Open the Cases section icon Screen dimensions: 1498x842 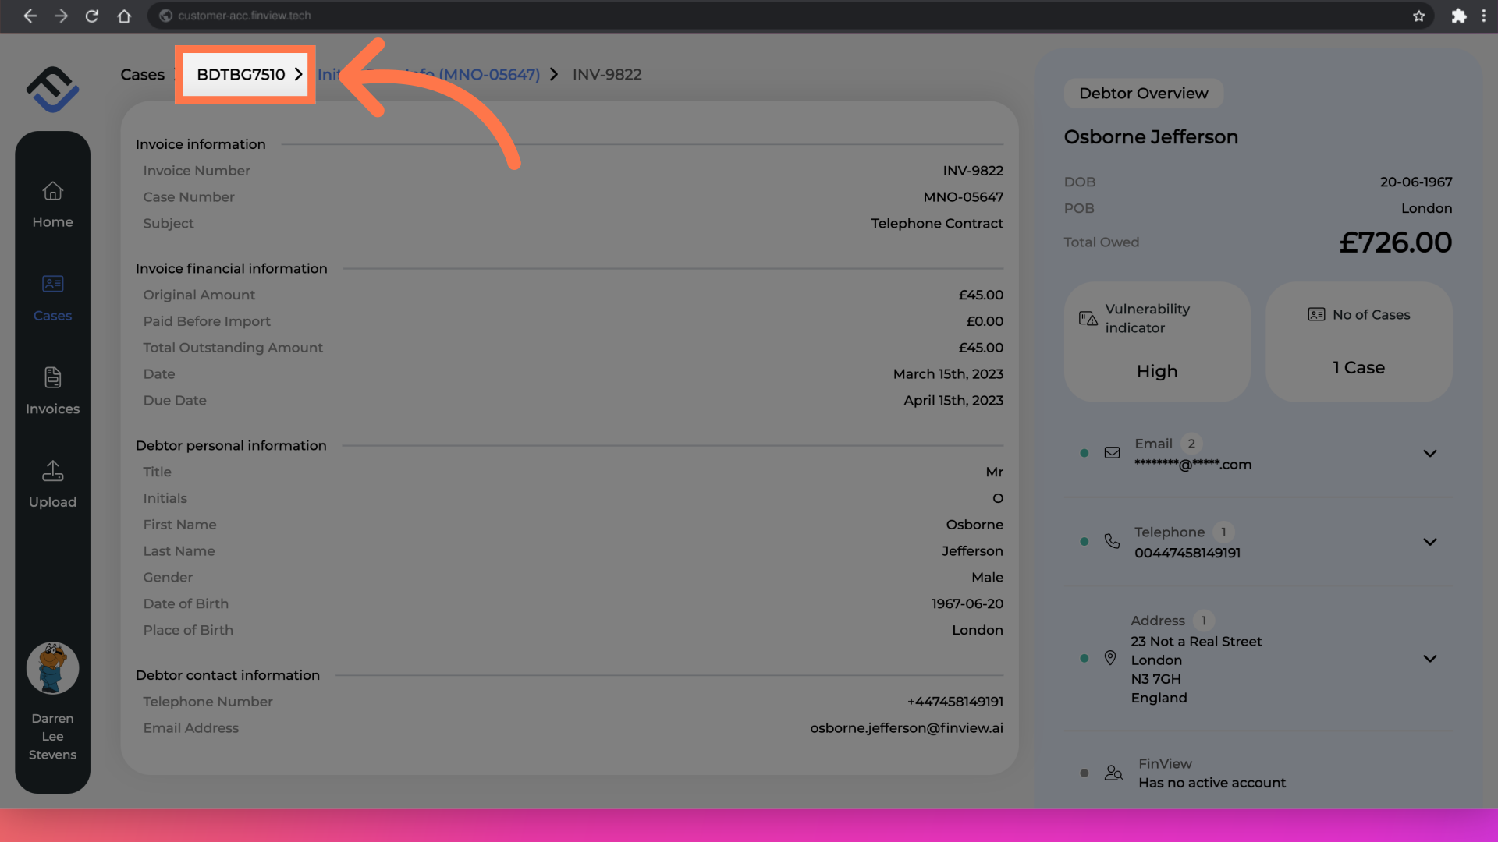(x=51, y=285)
